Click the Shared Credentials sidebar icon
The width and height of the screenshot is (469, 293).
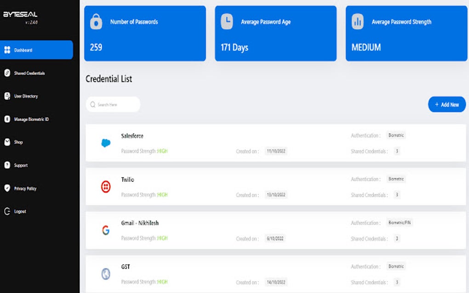(x=7, y=73)
